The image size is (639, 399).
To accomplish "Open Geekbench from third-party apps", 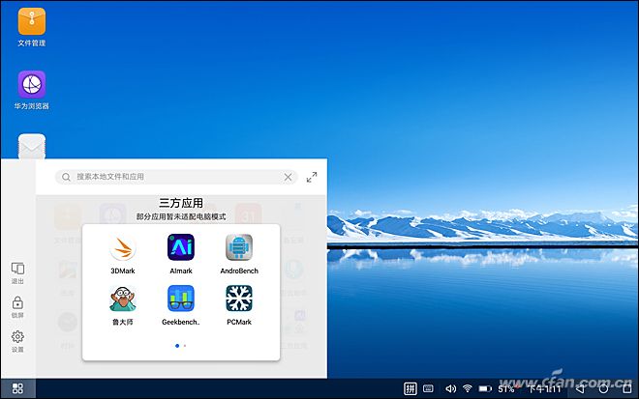I will pyautogui.click(x=180, y=299).
